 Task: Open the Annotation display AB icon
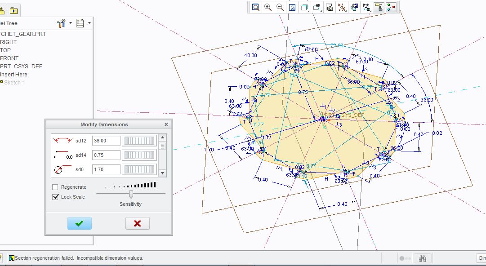point(317,8)
